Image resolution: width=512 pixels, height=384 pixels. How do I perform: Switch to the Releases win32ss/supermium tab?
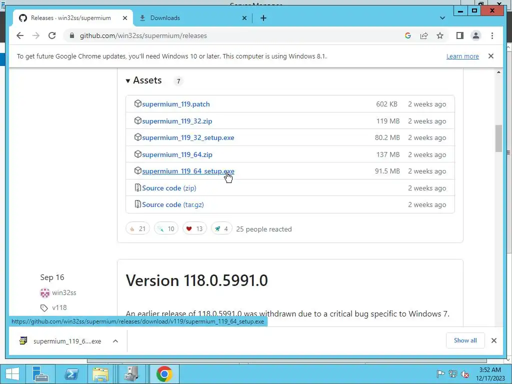(x=71, y=18)
